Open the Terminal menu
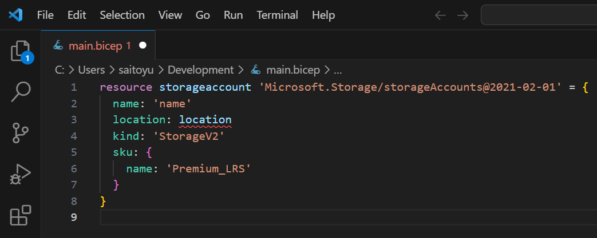The width and height of the screenshot is (597, 238). pyautogui.click(x=277, y=15)
